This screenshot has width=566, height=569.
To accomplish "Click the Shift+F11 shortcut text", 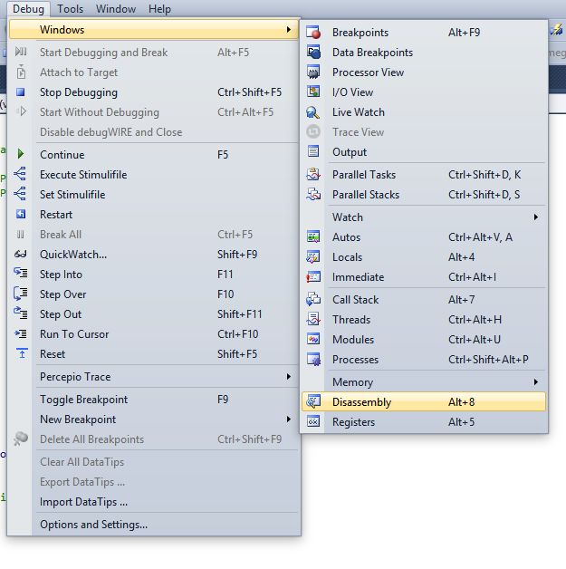I will [x=240, y=313].
